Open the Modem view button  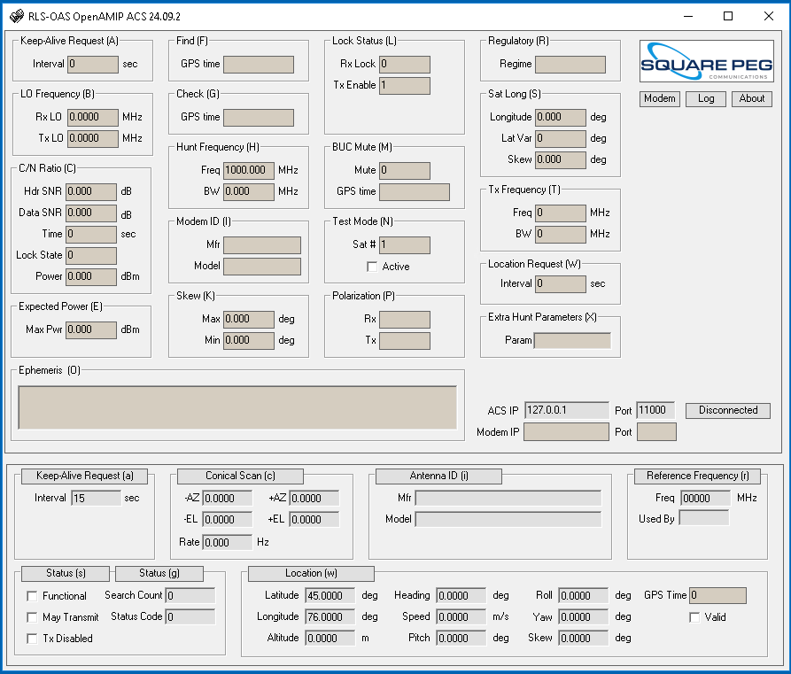pyautogui.click(x=659, y=99)
